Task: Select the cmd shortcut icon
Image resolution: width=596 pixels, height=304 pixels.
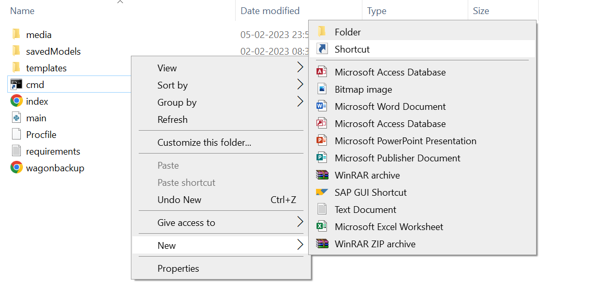Action: (x=16, y=84)
